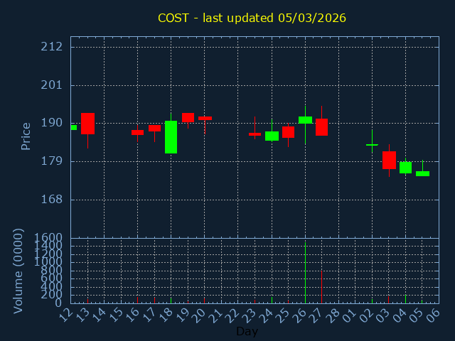Click the red candlestick on day 03
Viewport: 455px width, 341px height.
(x=389, y=160)
